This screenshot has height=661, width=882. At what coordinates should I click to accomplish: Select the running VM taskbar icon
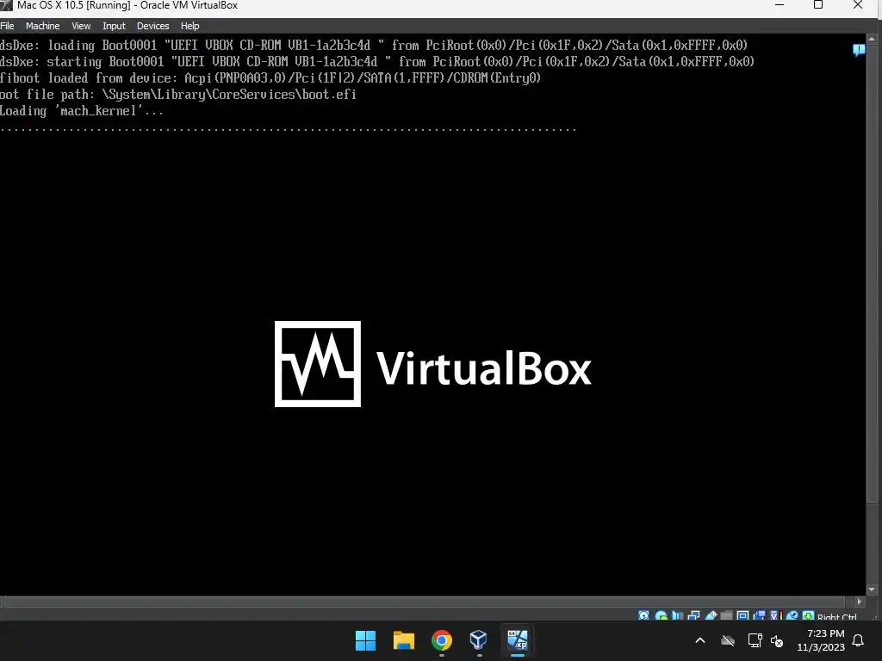click(518, 640)
